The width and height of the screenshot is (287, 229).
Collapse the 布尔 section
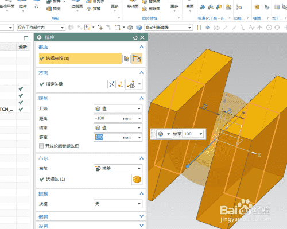click(x=141, y=158)
